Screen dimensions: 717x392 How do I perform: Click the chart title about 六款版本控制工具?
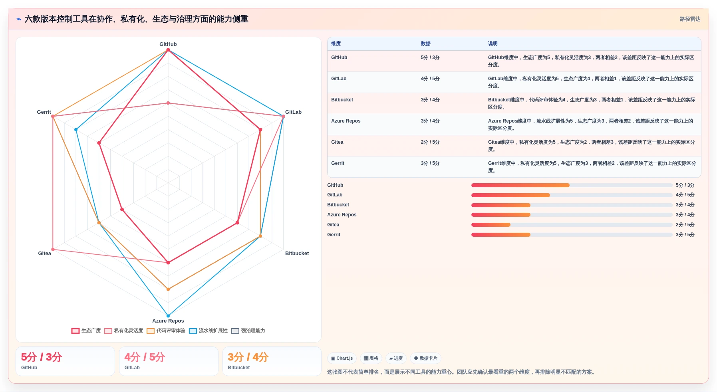pos(137,19)
